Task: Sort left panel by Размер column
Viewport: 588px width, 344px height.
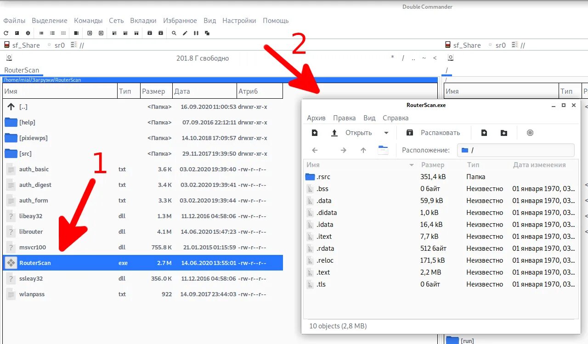Action: click(156, 91)
